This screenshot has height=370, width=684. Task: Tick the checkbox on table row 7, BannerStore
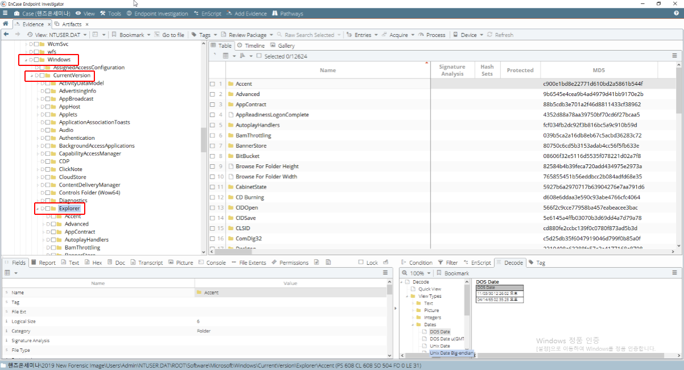[213, 146]
